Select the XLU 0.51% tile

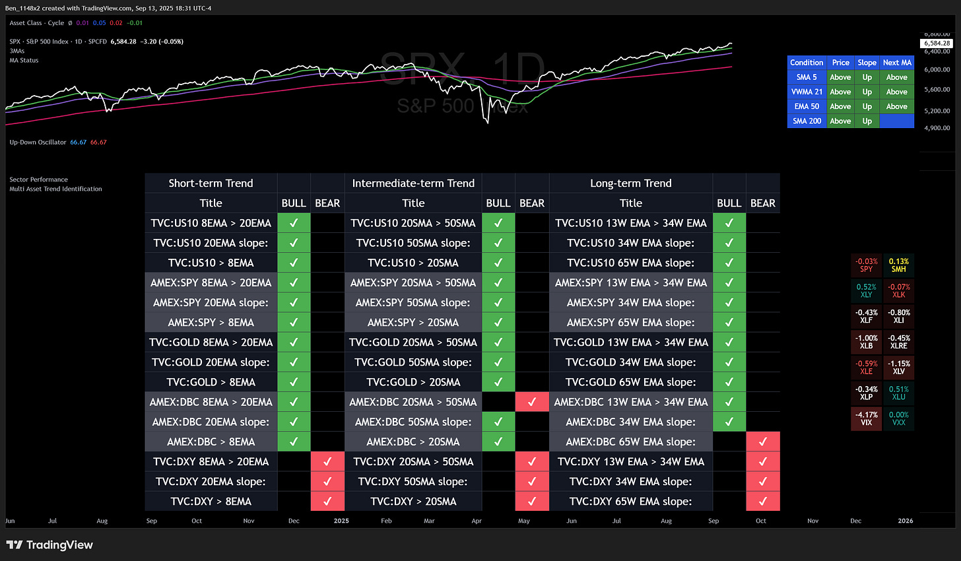click(x=898, y=393)
